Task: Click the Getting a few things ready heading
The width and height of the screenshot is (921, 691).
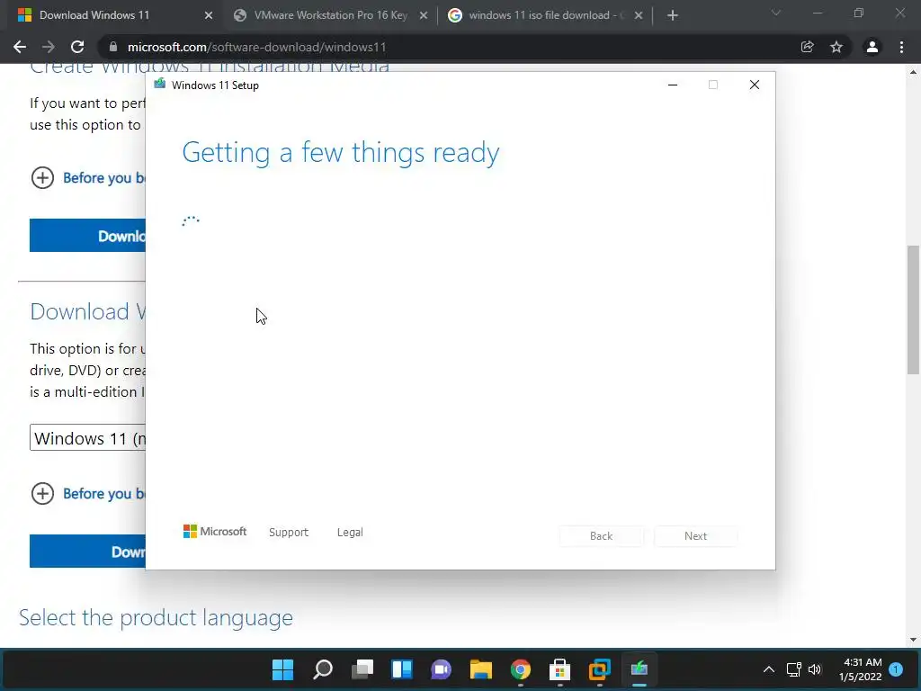Action: click(x=341, y=153)
